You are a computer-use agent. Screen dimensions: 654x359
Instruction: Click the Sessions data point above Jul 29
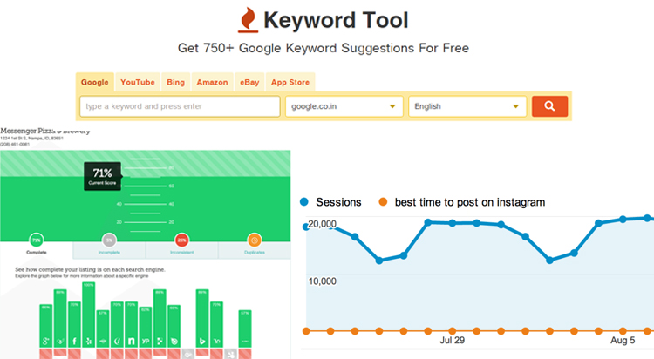click(452, 223)
